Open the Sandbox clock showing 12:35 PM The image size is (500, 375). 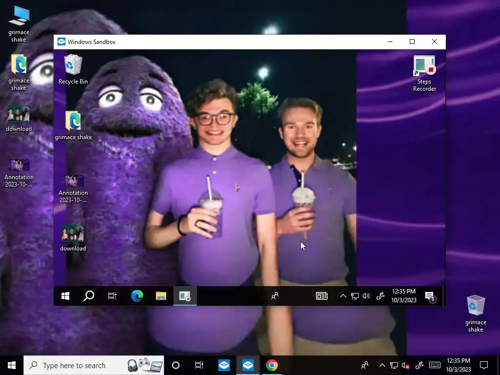click(x=404, y=295)
